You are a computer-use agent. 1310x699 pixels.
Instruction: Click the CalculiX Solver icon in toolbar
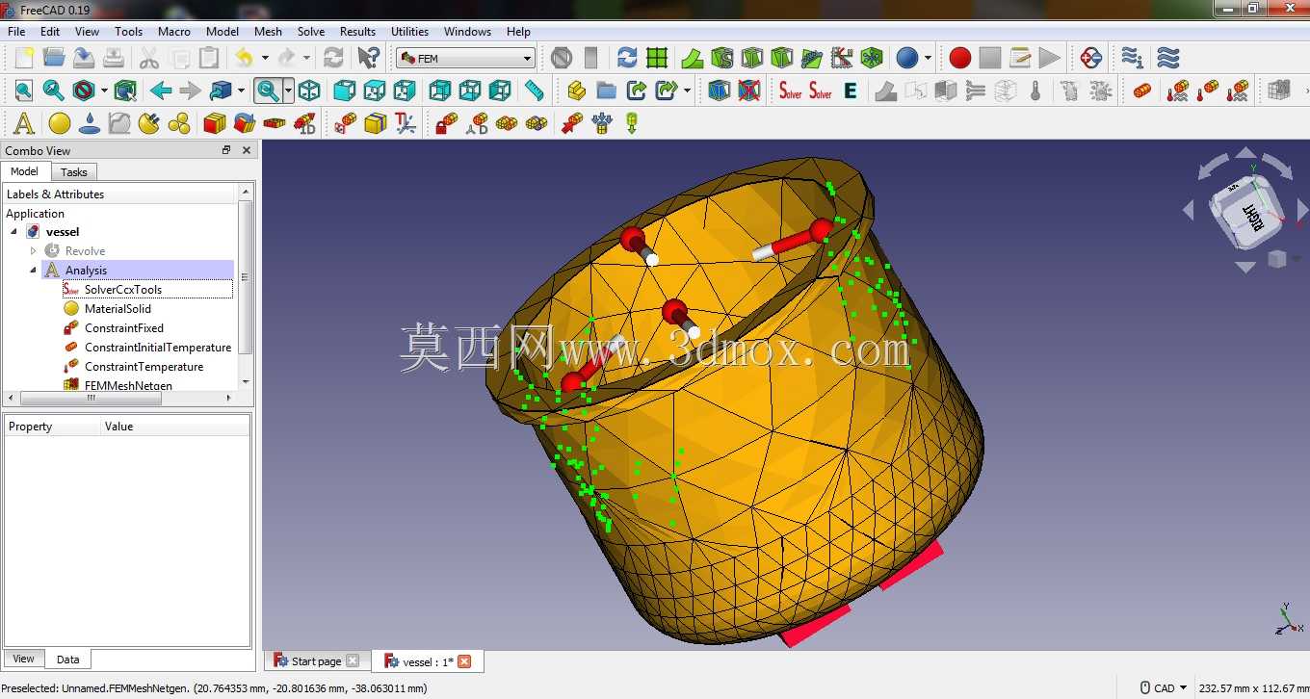point(791,91)
